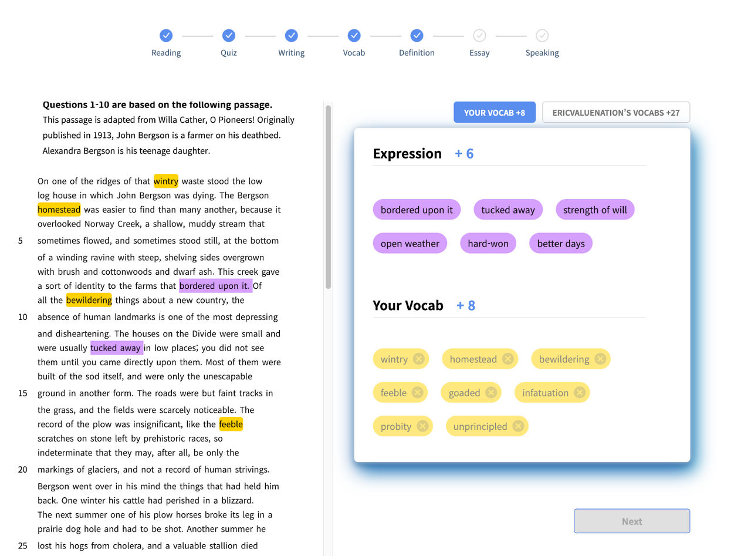
Task: Remove 'probity' using its x icon
Action: [422, 426]
